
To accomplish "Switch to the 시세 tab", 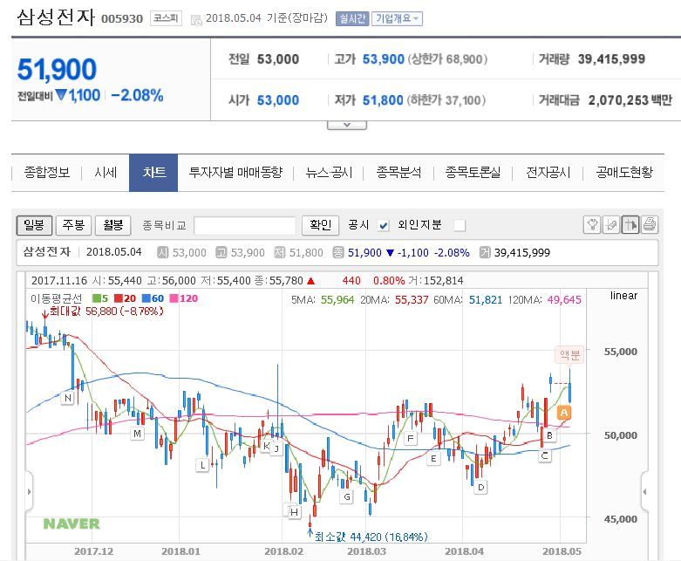I will [x=106, y=173].
